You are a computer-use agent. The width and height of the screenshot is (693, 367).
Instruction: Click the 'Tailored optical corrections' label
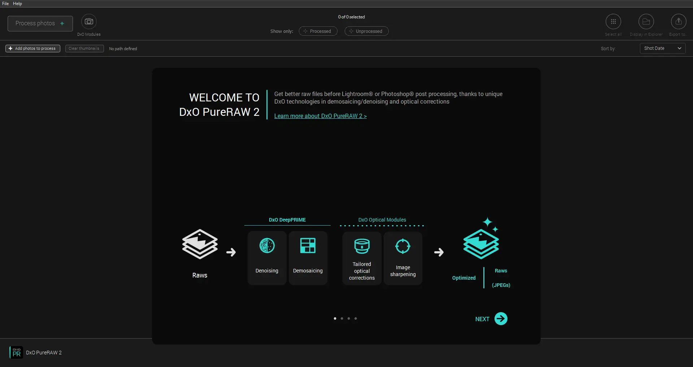pos(362,271)
